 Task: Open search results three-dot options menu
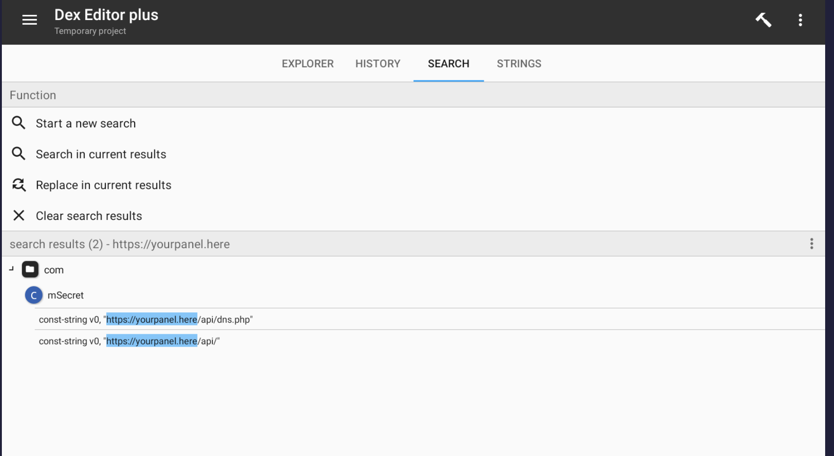(x=811, y=244)
